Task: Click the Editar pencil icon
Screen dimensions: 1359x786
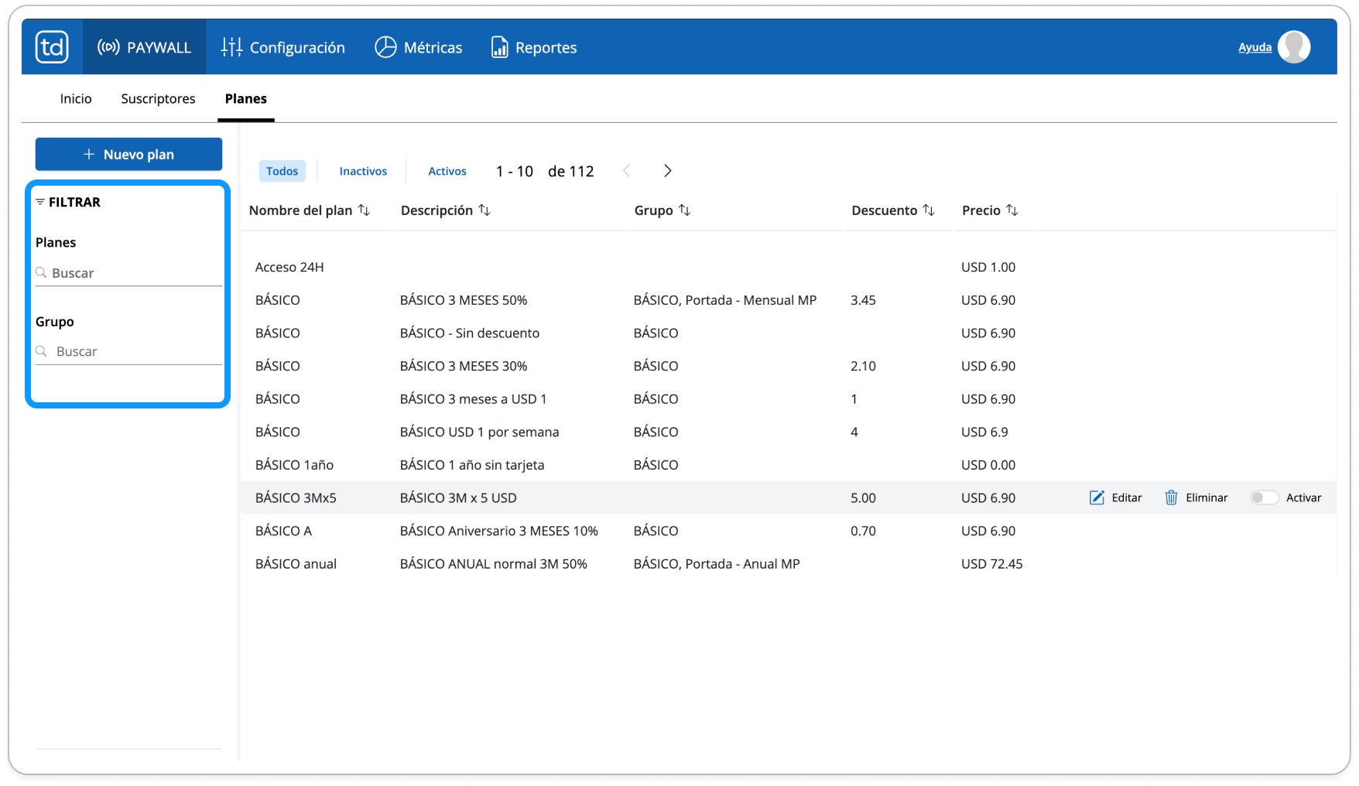Action: click(1097, 497)
